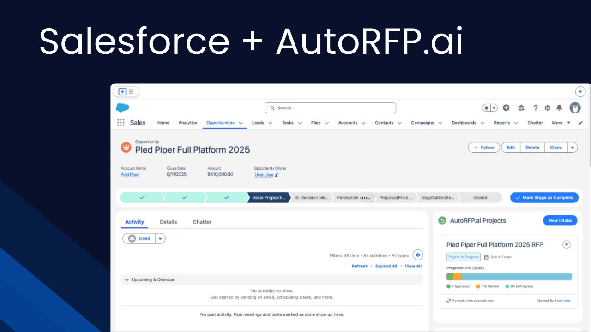Switch to the Chatter tab in the record panel
The width and height of the screenshot is (591, 332).
click(x=202, y=222)
